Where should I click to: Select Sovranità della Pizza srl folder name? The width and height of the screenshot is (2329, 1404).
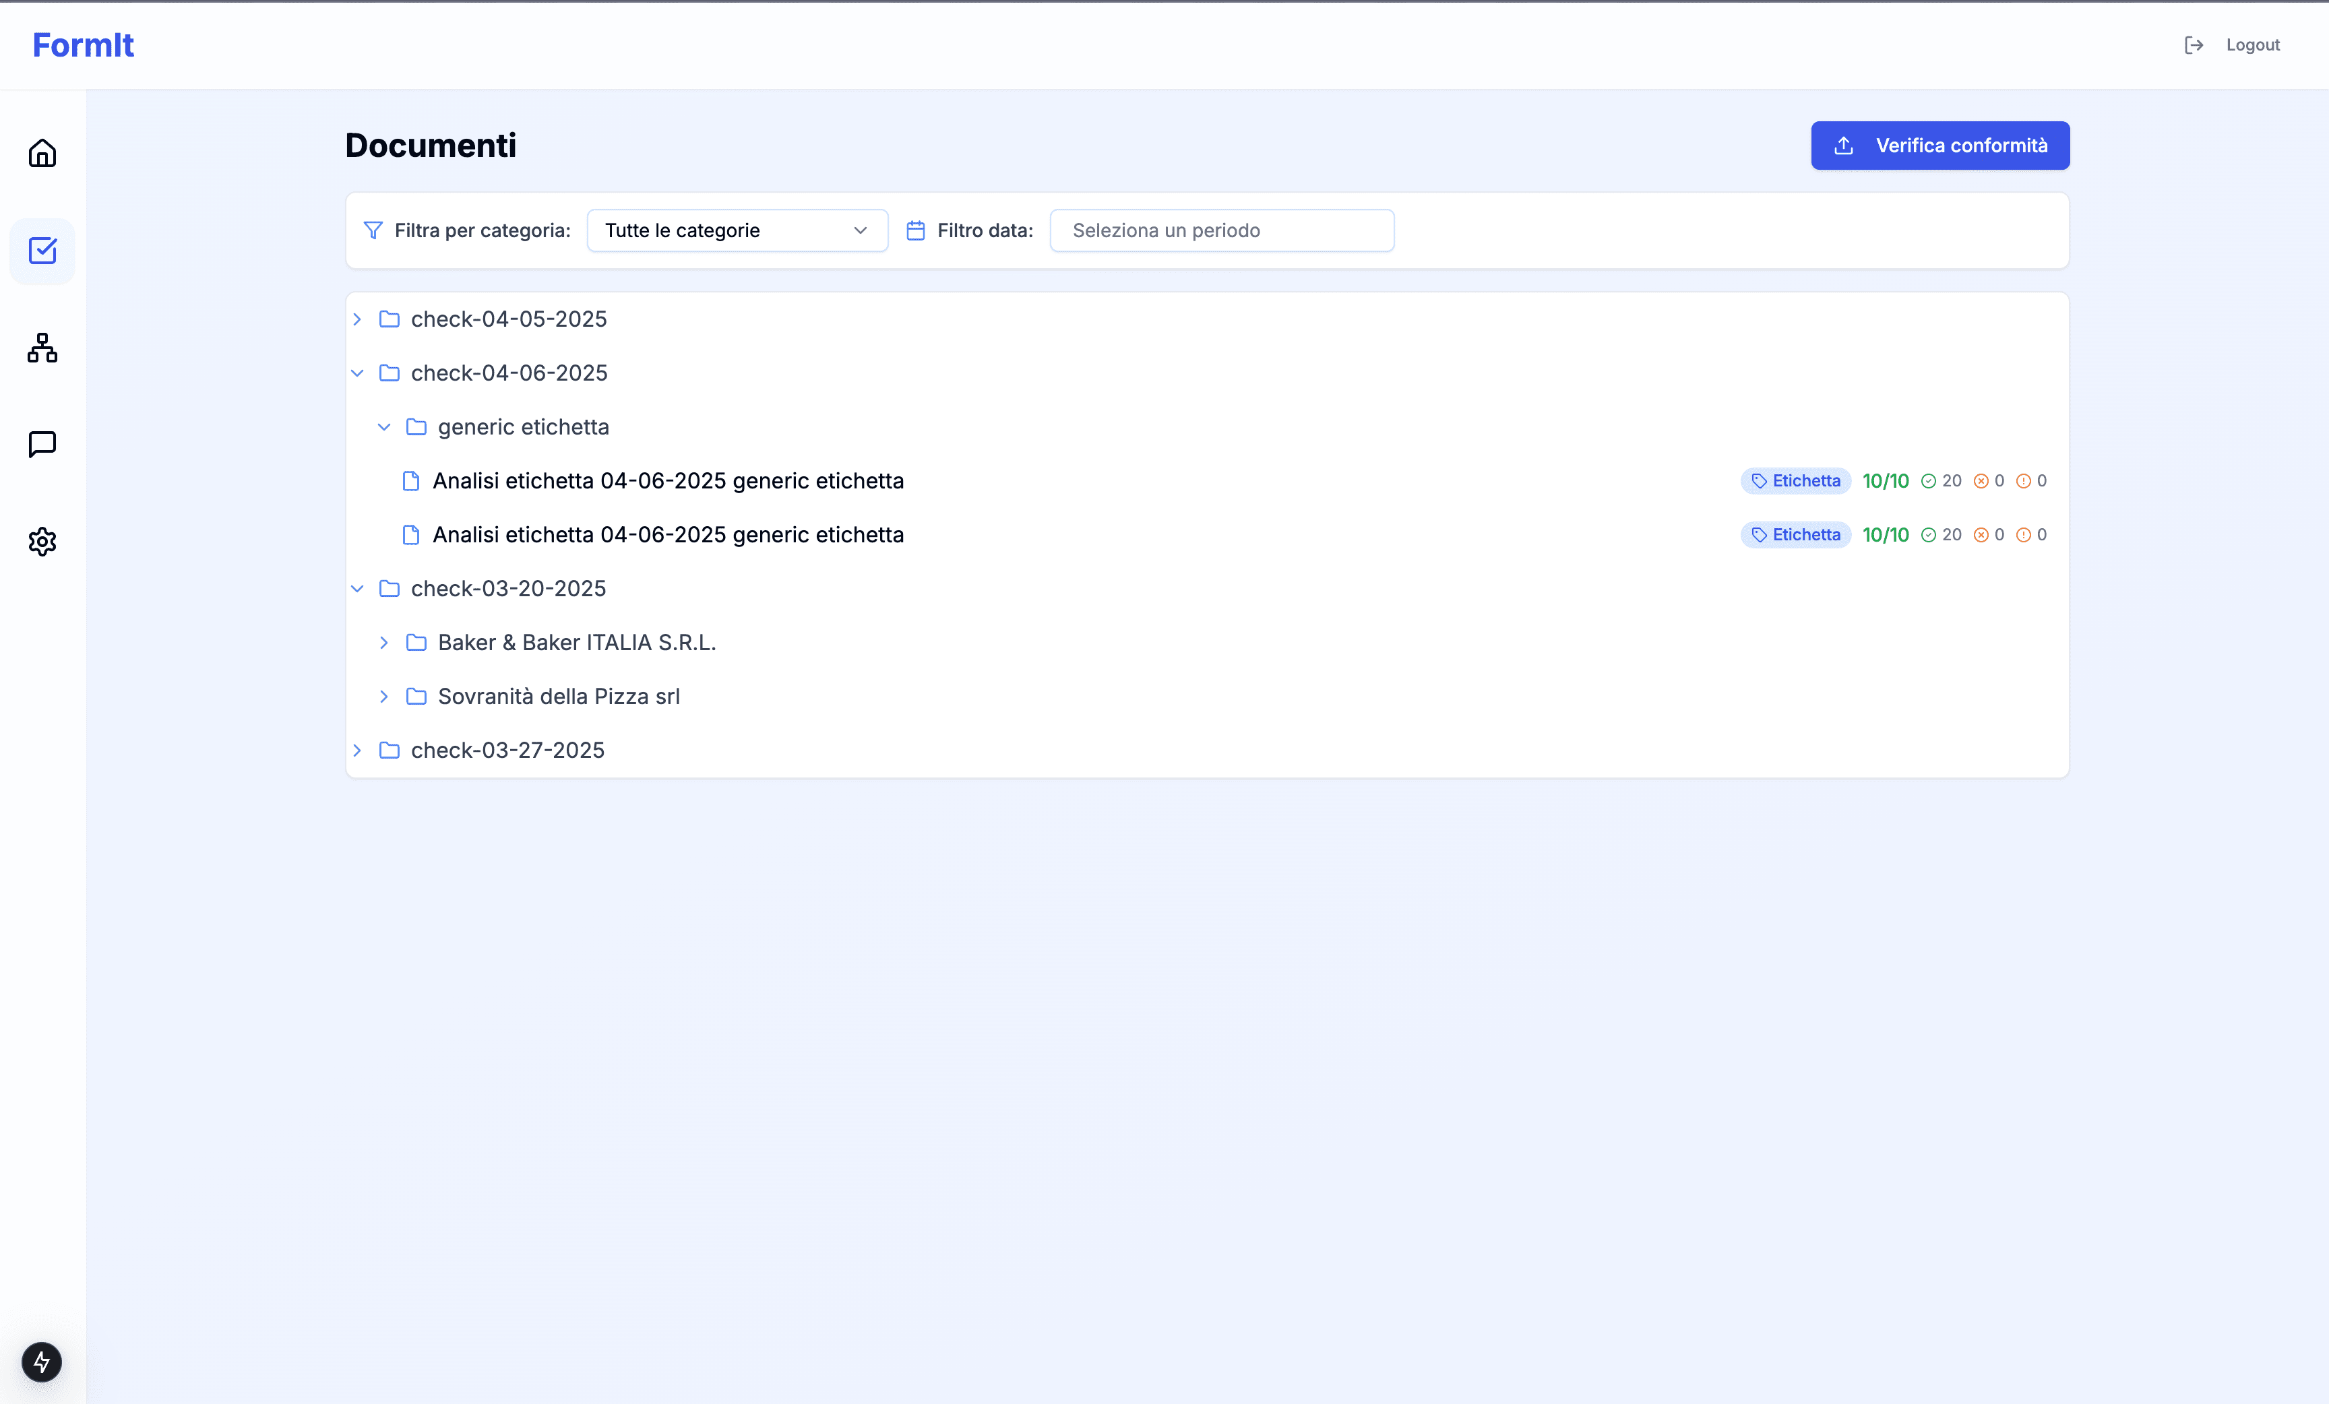click(x=559, y=697)
